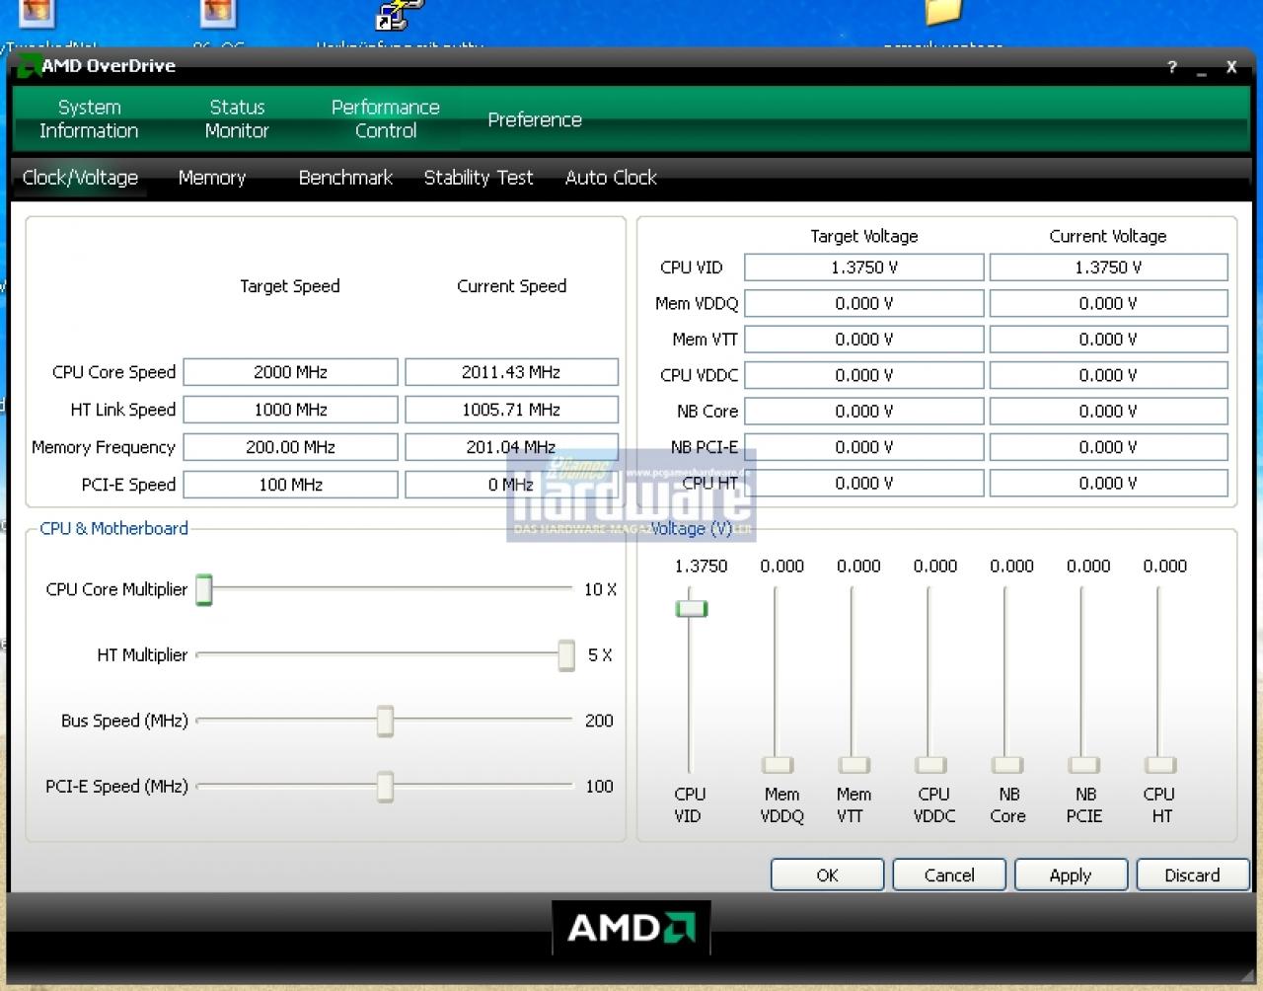Click the PCI-E Speed target field
Image resolution: width=1263 pixels, height=991 pixels.
coord(291,485)
